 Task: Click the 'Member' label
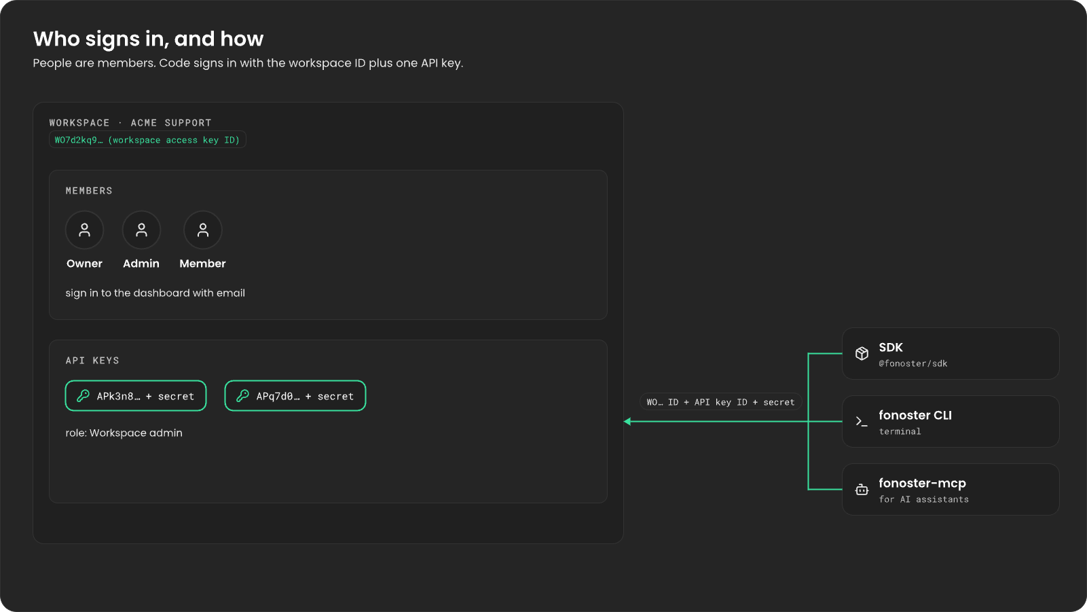pyautogui.click(x=202, y=264)
